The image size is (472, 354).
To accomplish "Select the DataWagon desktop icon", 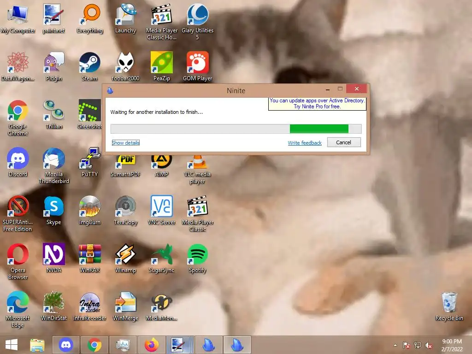I will coord(18,66).
